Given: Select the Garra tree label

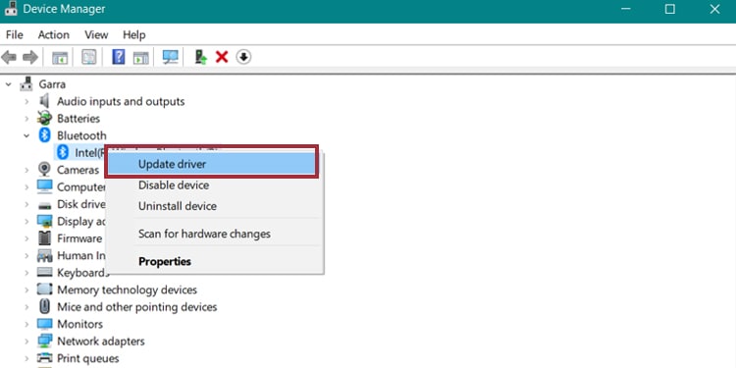Looking at the screenshot, I should tap(52, 84).
